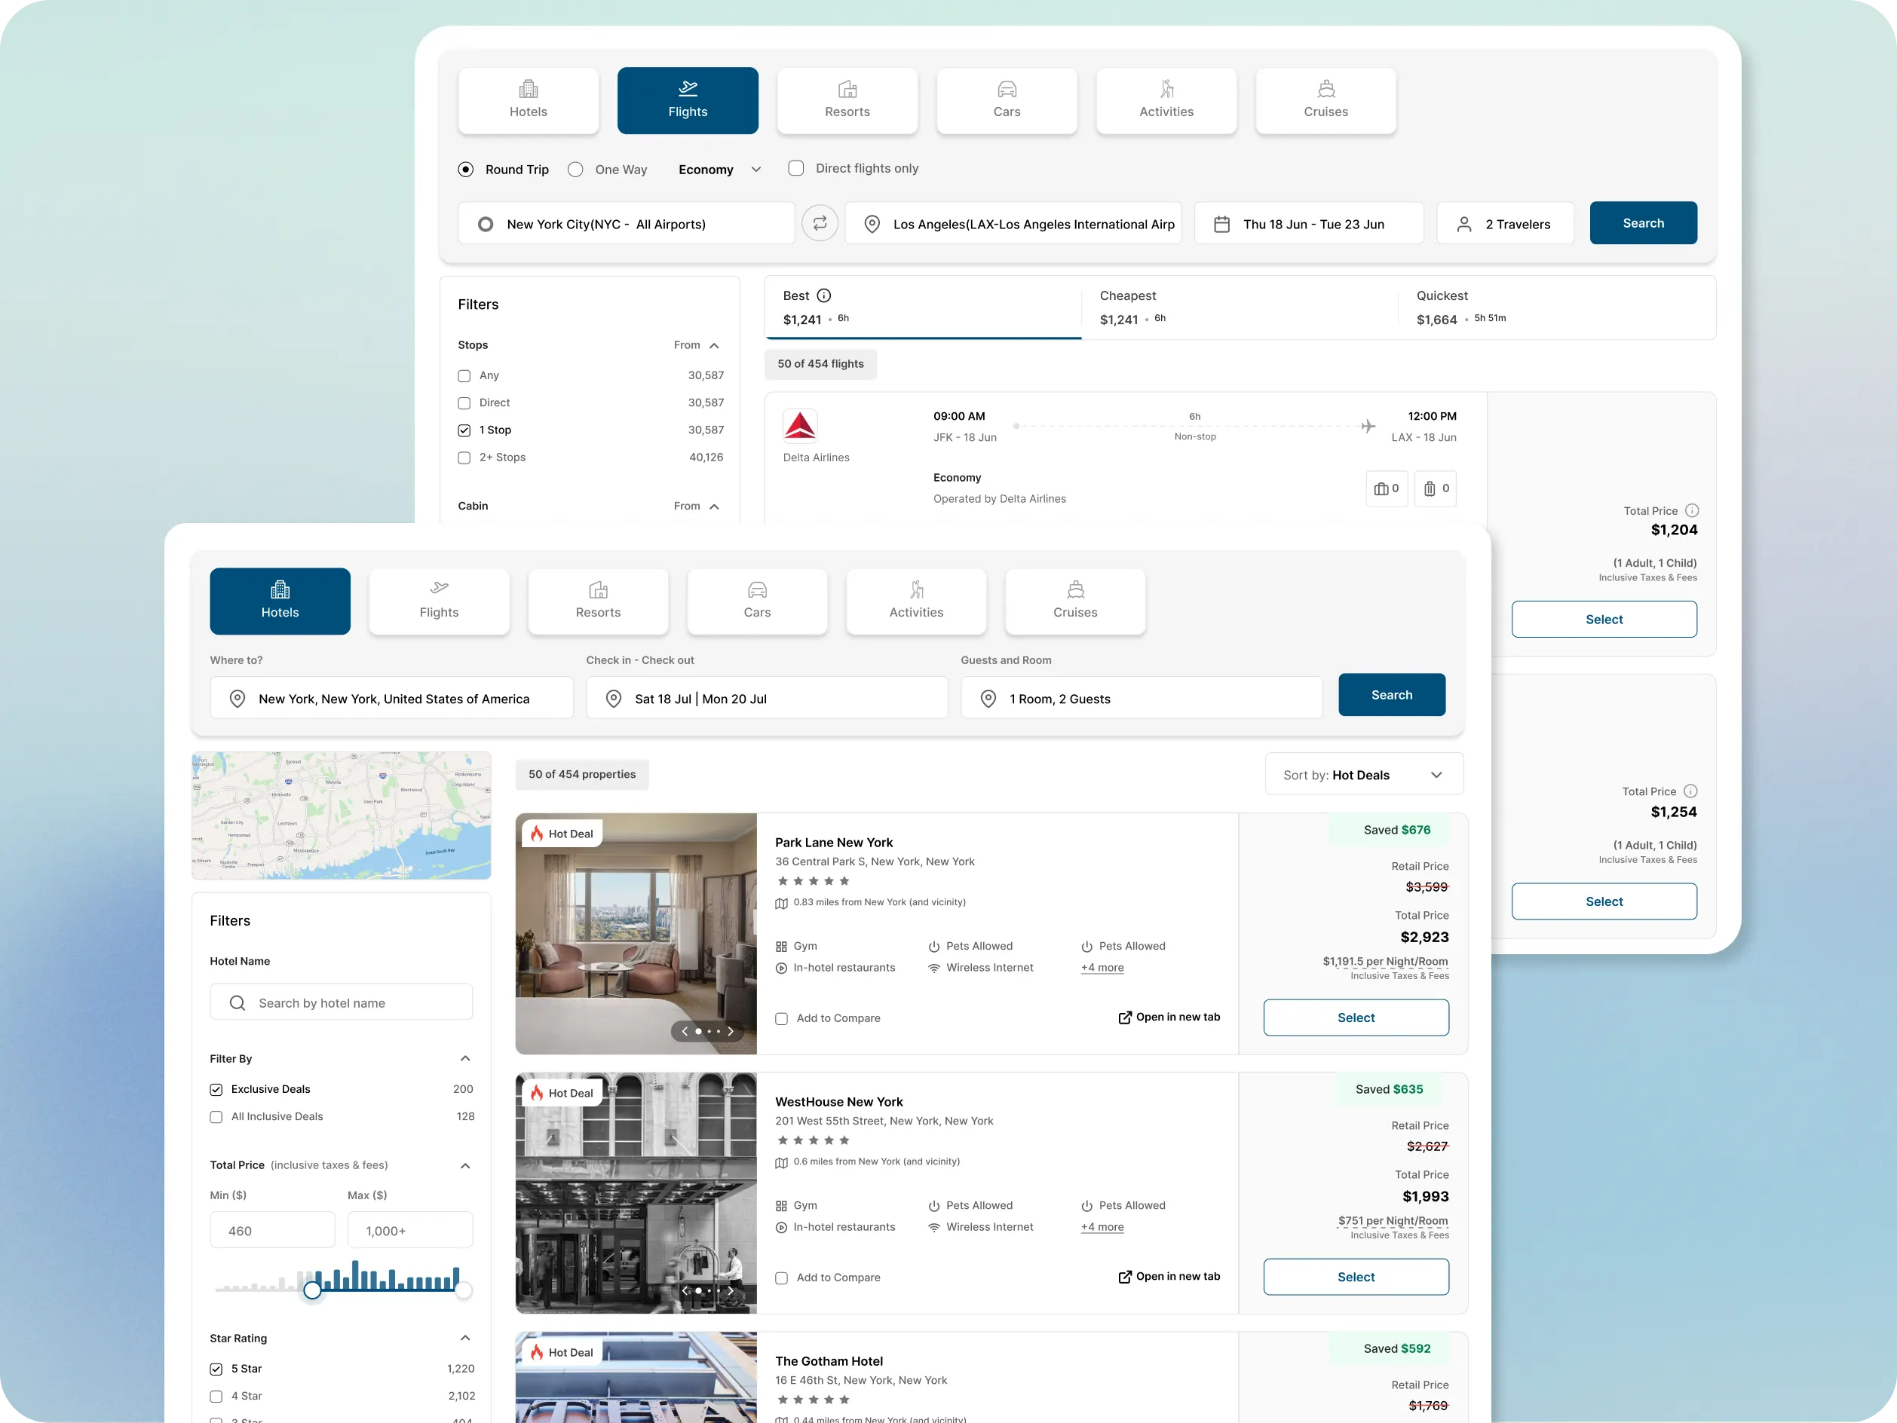Click the info icon beside $1,204 Total Price
1897x1423 pixels.
pyautogui.click(x=1691, y=511)
